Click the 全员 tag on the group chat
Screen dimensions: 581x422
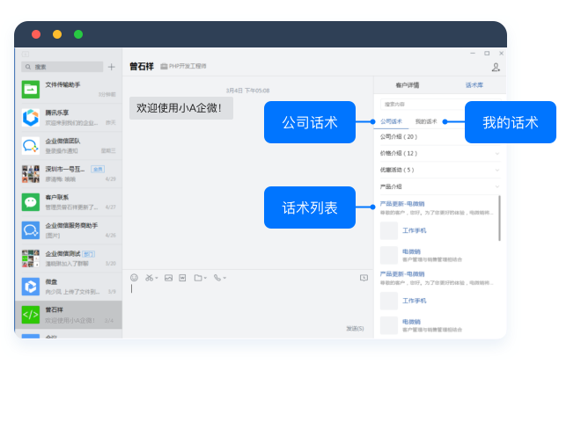[x=98, y=169]
